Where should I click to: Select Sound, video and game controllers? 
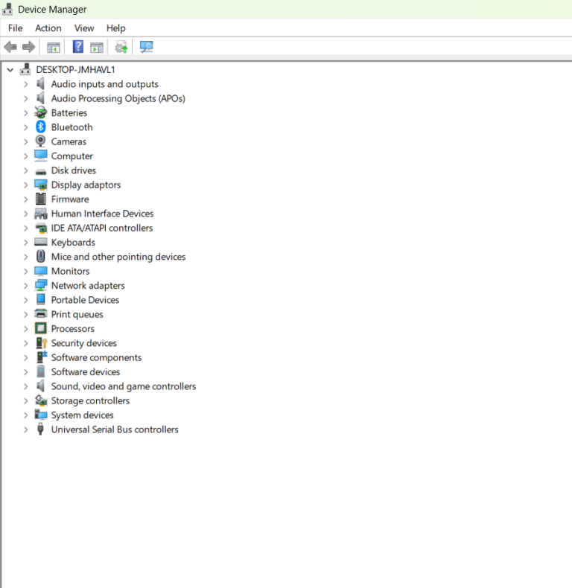[123, 386]
